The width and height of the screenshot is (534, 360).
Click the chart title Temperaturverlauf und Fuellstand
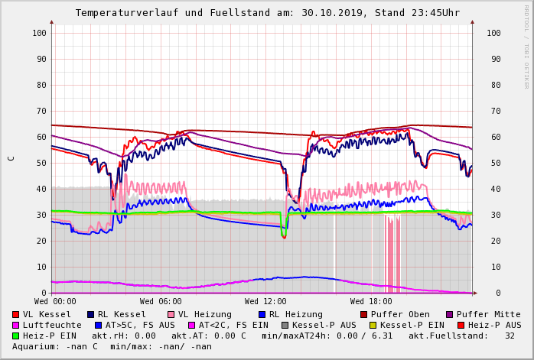click(267, 13)
